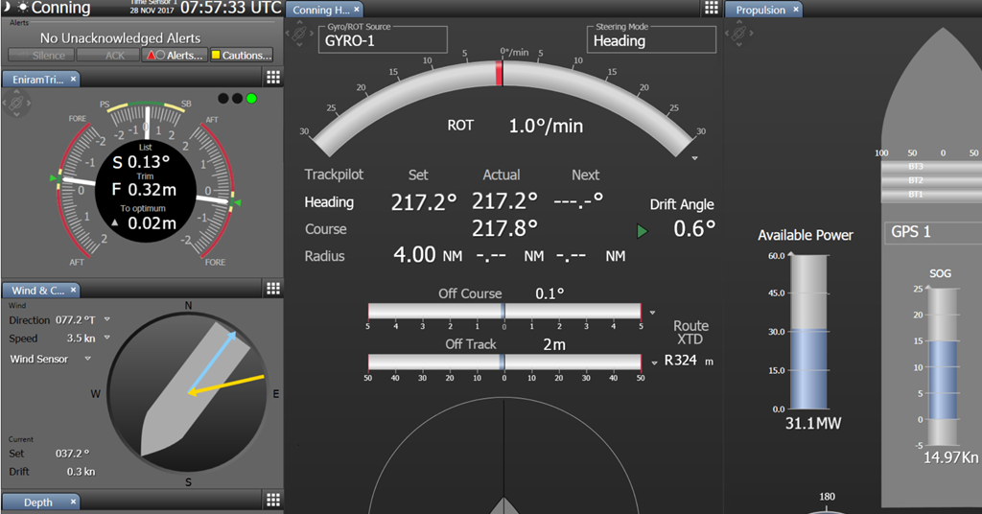Switch to the Propulsion tab
The width and height of the screenshot is (982, 514).
coord(763,10)
